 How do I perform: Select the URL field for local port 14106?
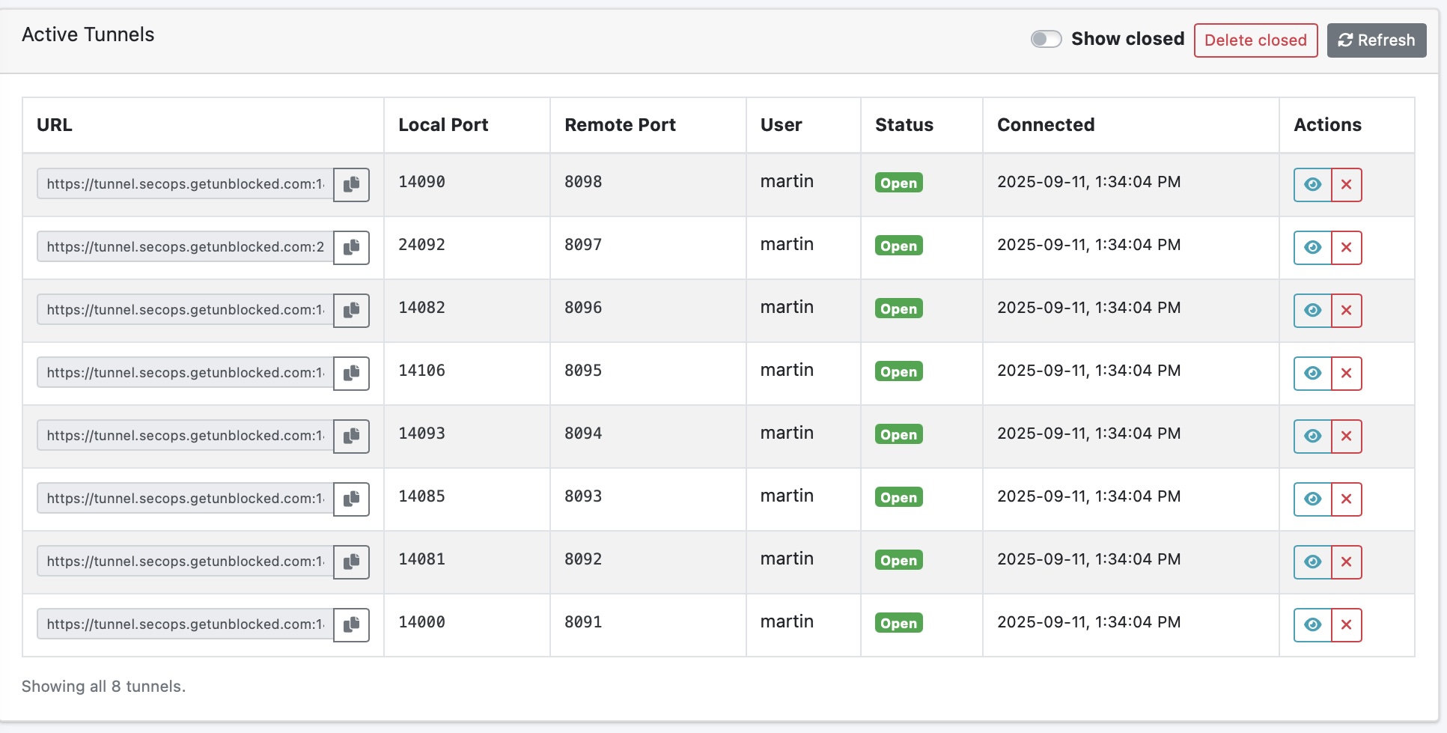point(185,373)
